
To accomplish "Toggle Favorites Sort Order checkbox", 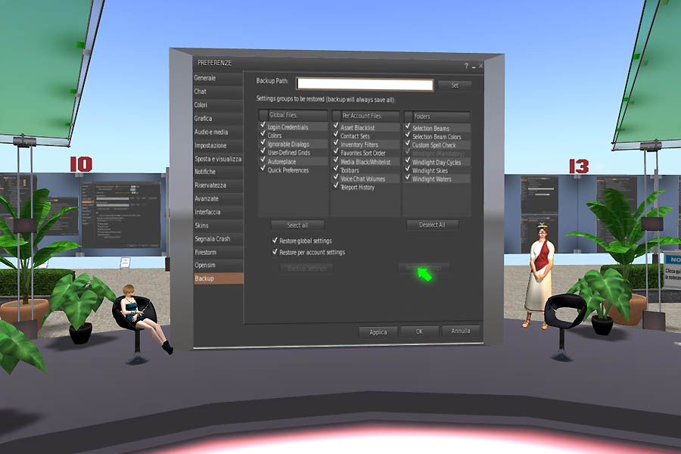I will (336, 153).
